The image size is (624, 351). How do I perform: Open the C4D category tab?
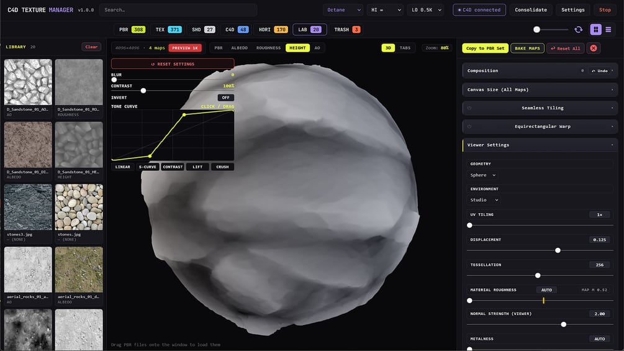tap(237, 29)
